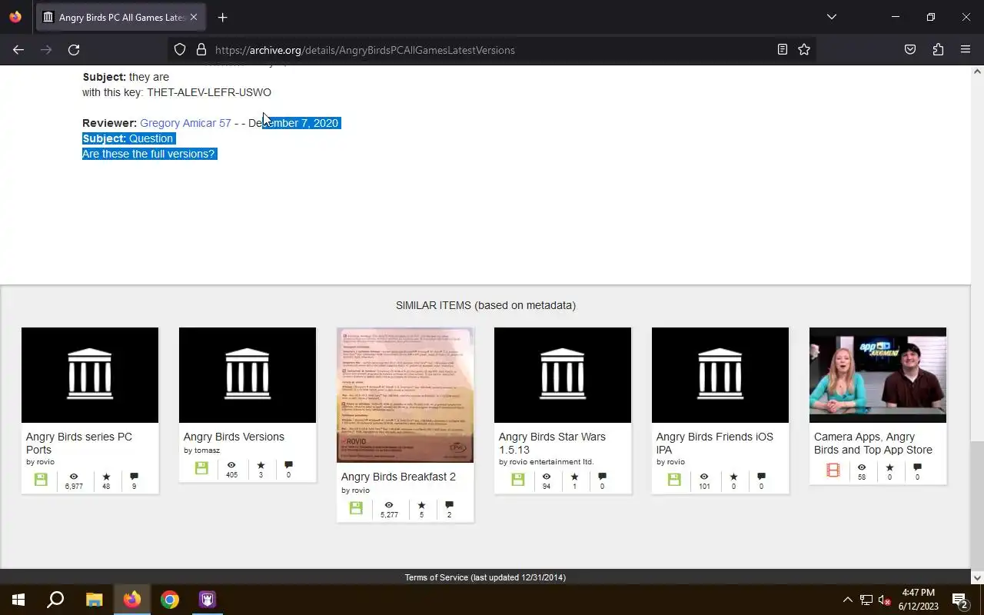Click software icon on Star Wars card

[x=518, y=480]
